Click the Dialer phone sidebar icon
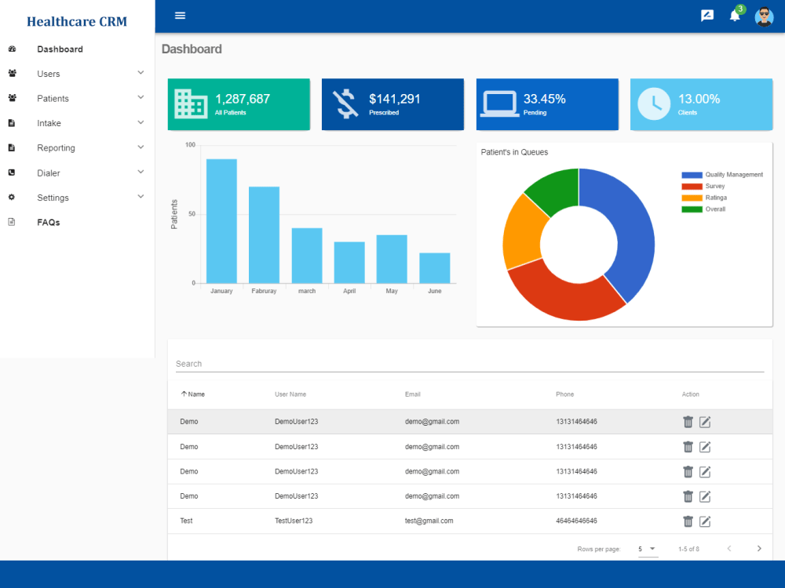The image size is (785, 588). pyautogui.click(x=12, y=172)
